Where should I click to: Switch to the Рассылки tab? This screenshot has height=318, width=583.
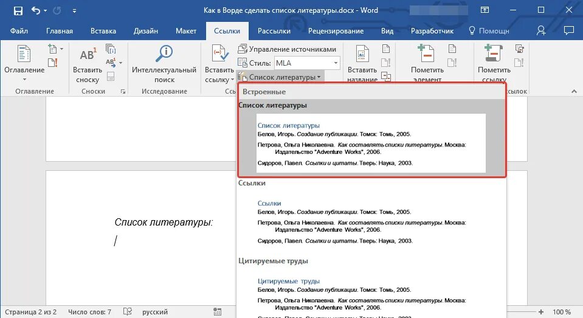274,31
